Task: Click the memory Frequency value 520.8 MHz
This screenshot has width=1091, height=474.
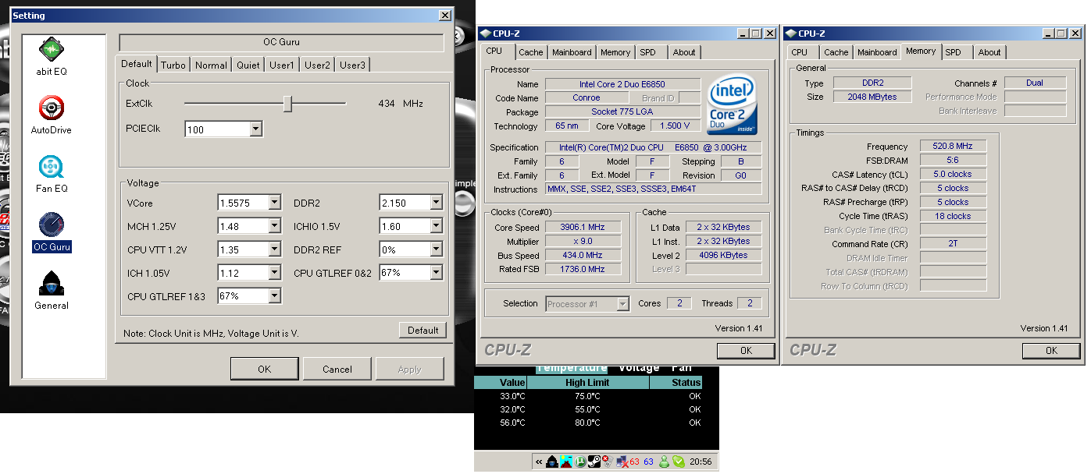Action: click(953, 146)
